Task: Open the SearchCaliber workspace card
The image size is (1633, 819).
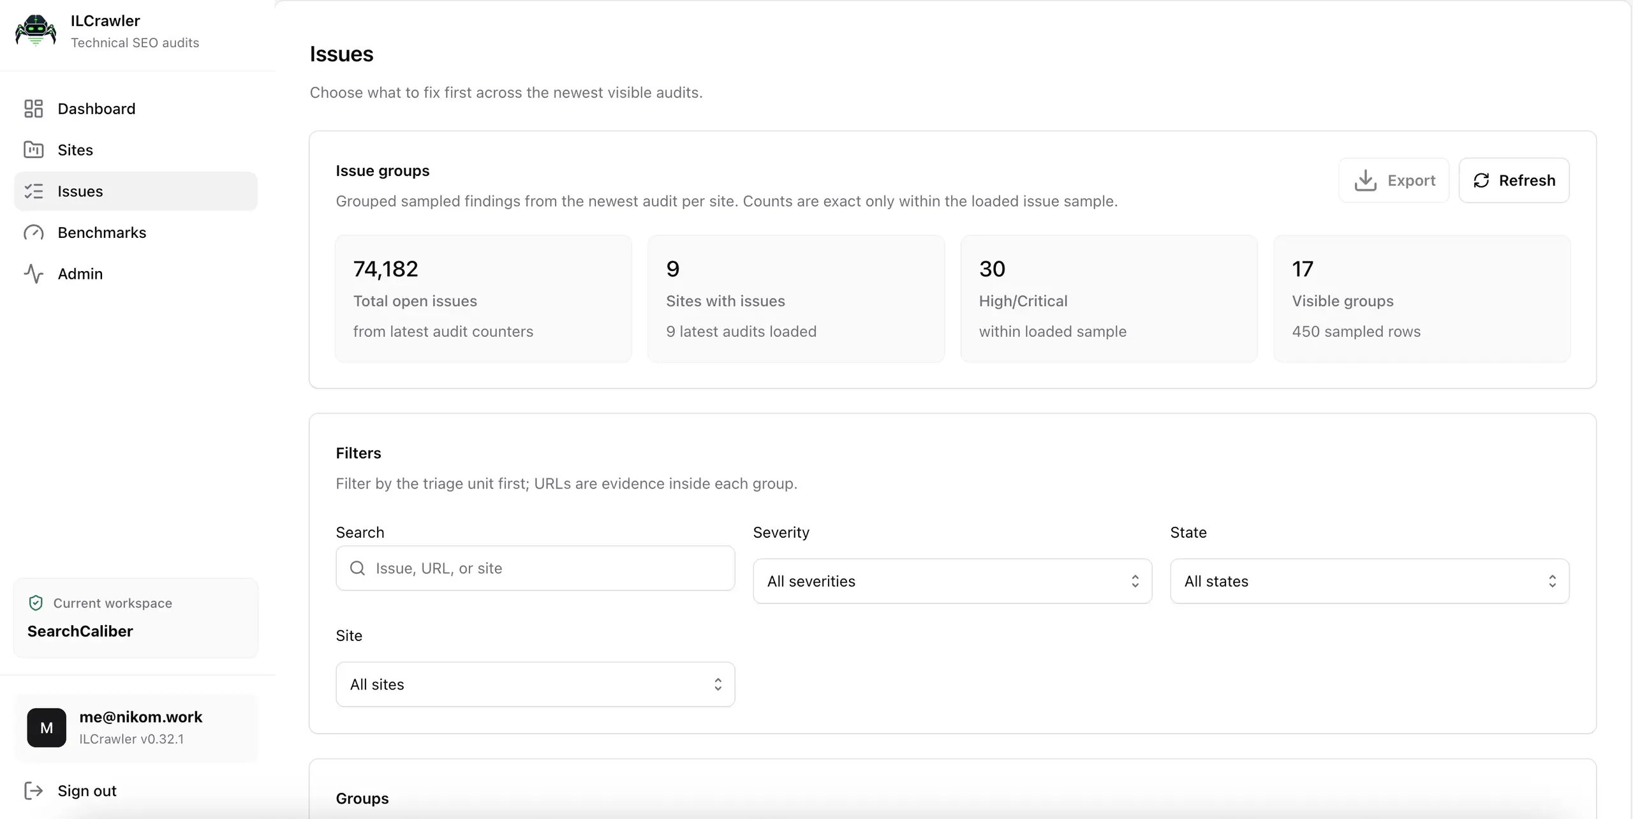Action: (135, 617)
